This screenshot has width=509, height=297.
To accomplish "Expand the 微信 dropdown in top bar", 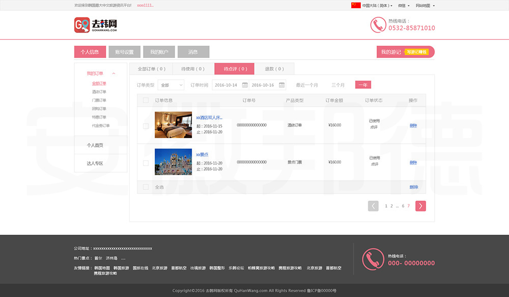I will 404,6.
